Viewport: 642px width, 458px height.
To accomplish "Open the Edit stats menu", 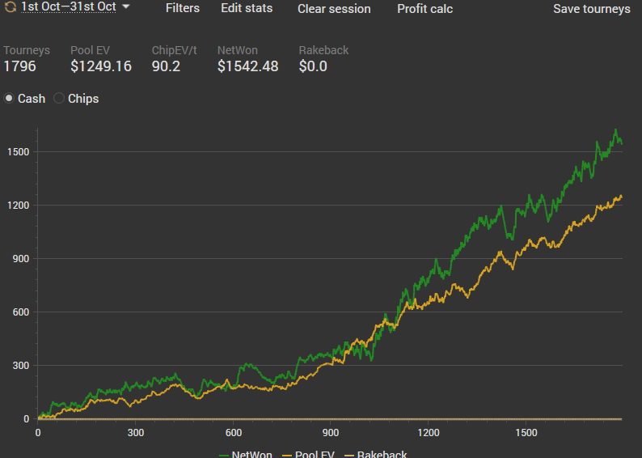I will [x=247, y=9].
